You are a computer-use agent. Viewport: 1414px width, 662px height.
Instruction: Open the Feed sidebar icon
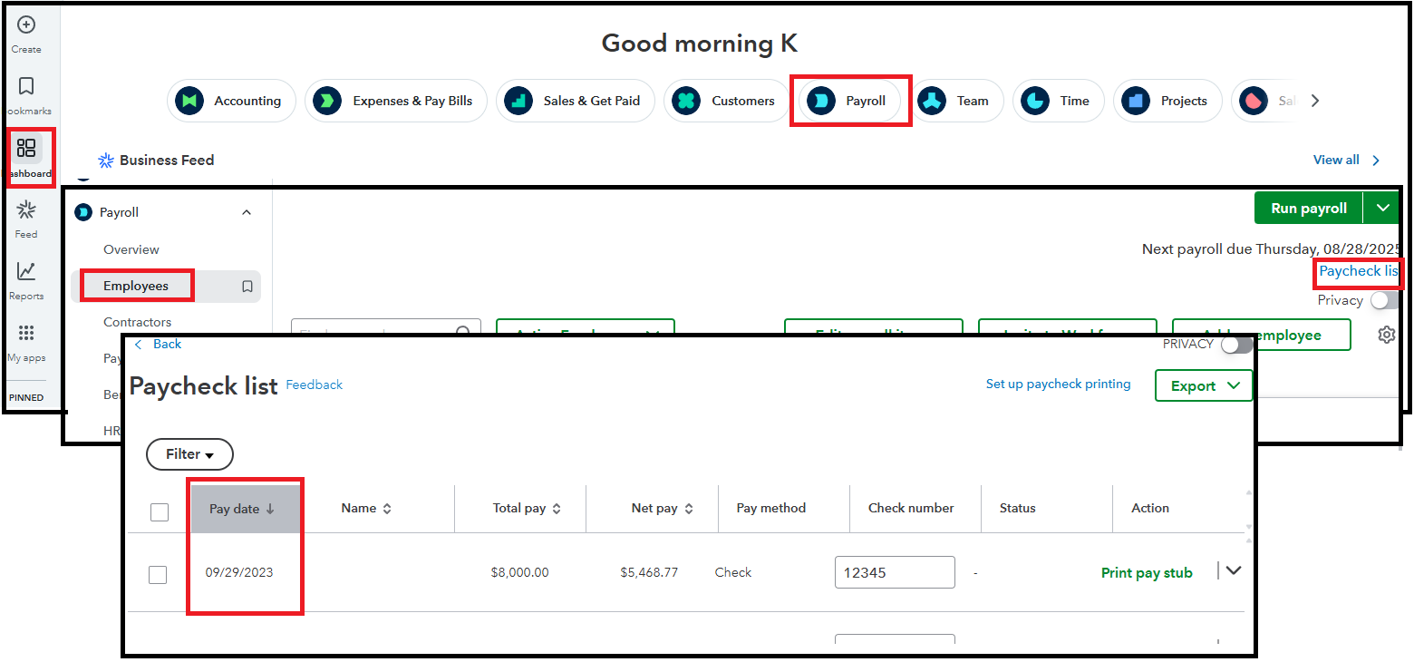26,210
